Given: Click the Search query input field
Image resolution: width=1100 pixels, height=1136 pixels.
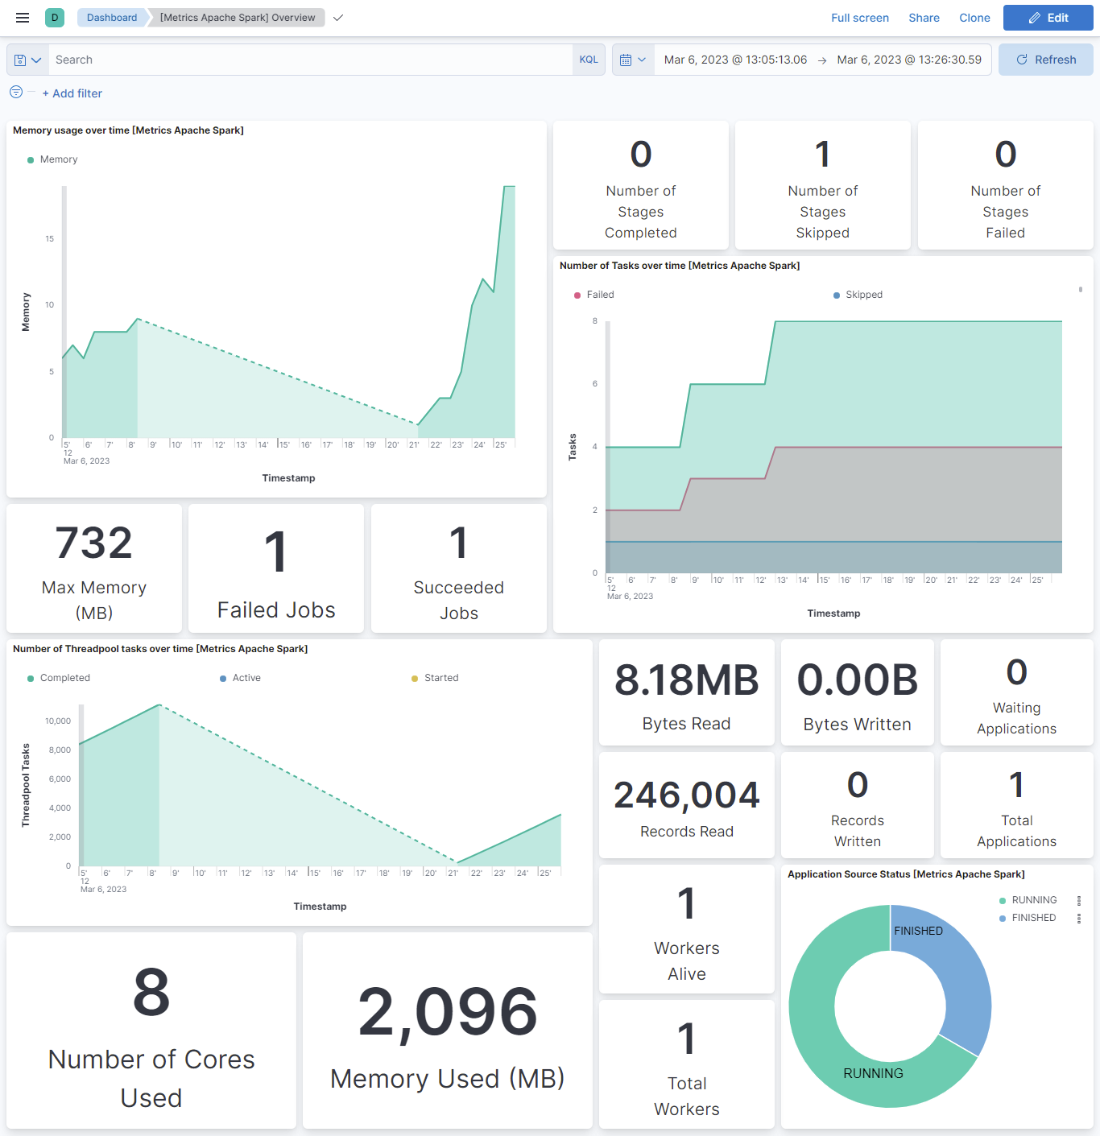Looking at the screenshot, I should 310,60.
